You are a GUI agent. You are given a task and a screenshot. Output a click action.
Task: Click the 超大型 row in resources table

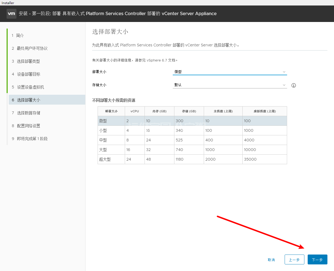click(x=192, y=159)
